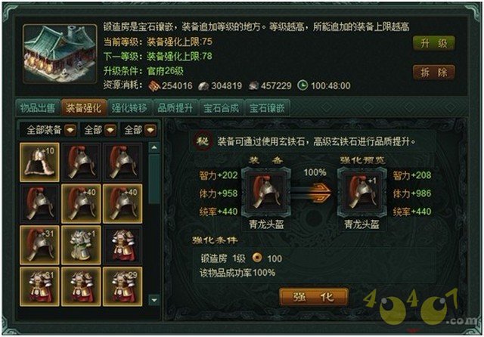This screenshot has width=484, height=337.
Task: Click the equipment list scroll down arrow
Action: point(154,299)
